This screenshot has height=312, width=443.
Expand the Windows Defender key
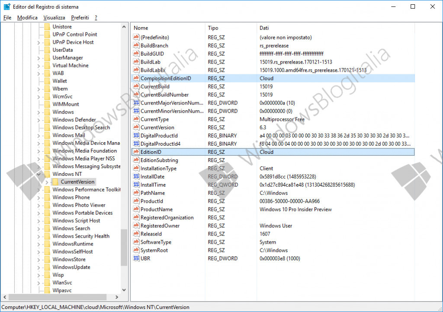tap(39, 120)
